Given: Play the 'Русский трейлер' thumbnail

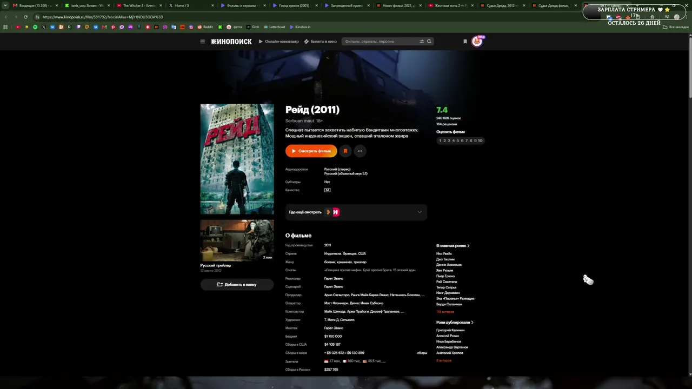Looking at the screenshot, I should coord(237,240).
